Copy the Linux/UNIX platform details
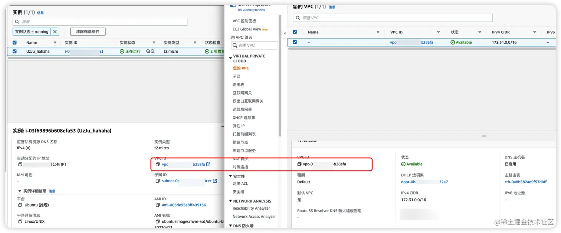The height and width of the screenshot is (233, 561). click(x=20, y=221)
